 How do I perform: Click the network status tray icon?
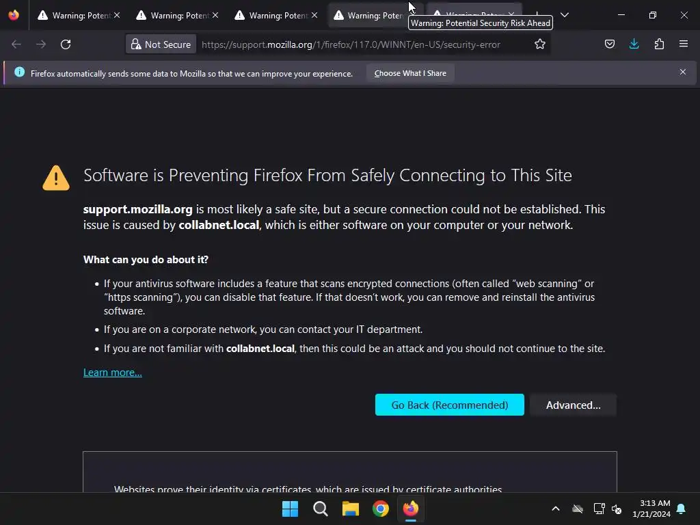coord(599,509)
